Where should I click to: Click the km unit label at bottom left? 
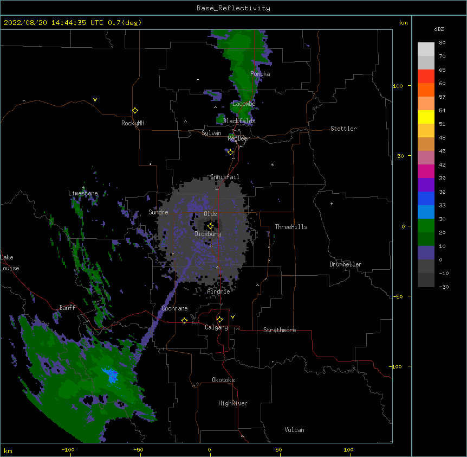[8, 450]
